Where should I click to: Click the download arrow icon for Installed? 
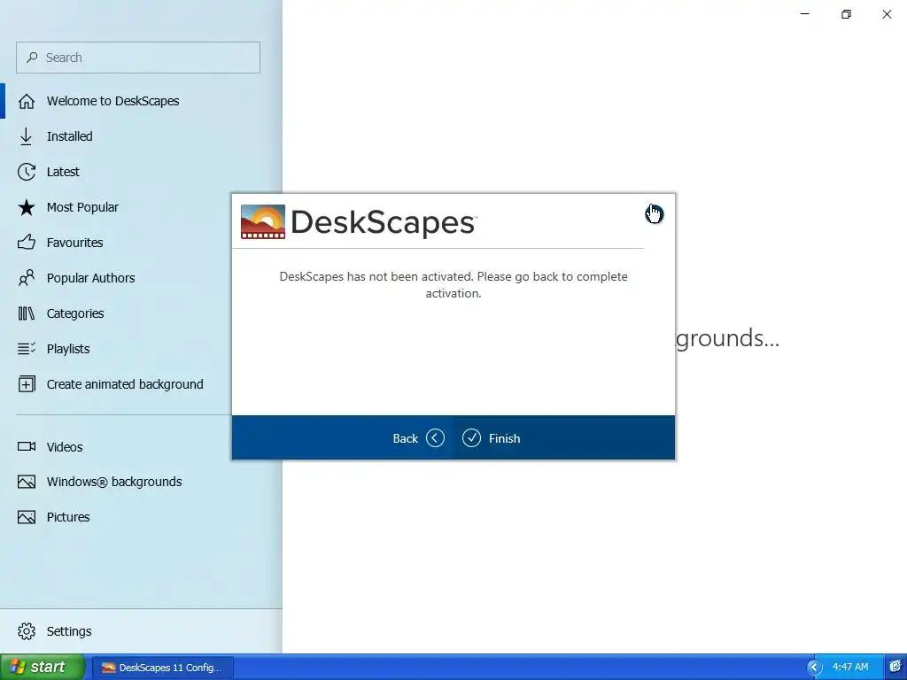(26, 136)
